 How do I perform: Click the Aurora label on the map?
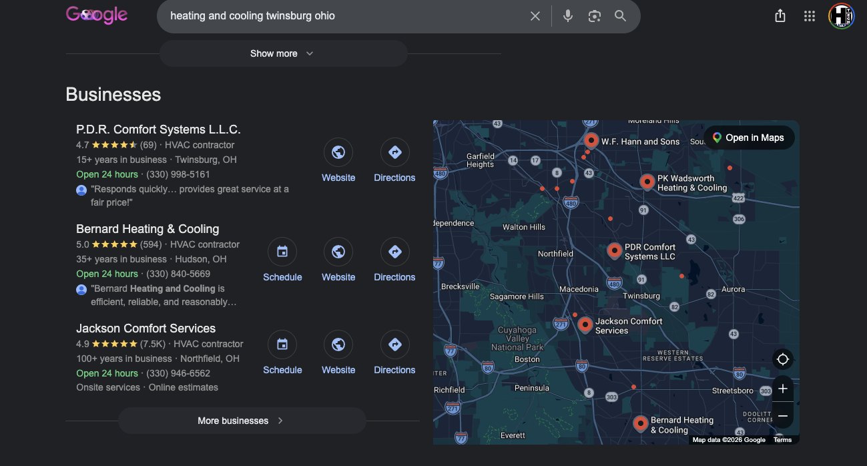pos(733,289)
